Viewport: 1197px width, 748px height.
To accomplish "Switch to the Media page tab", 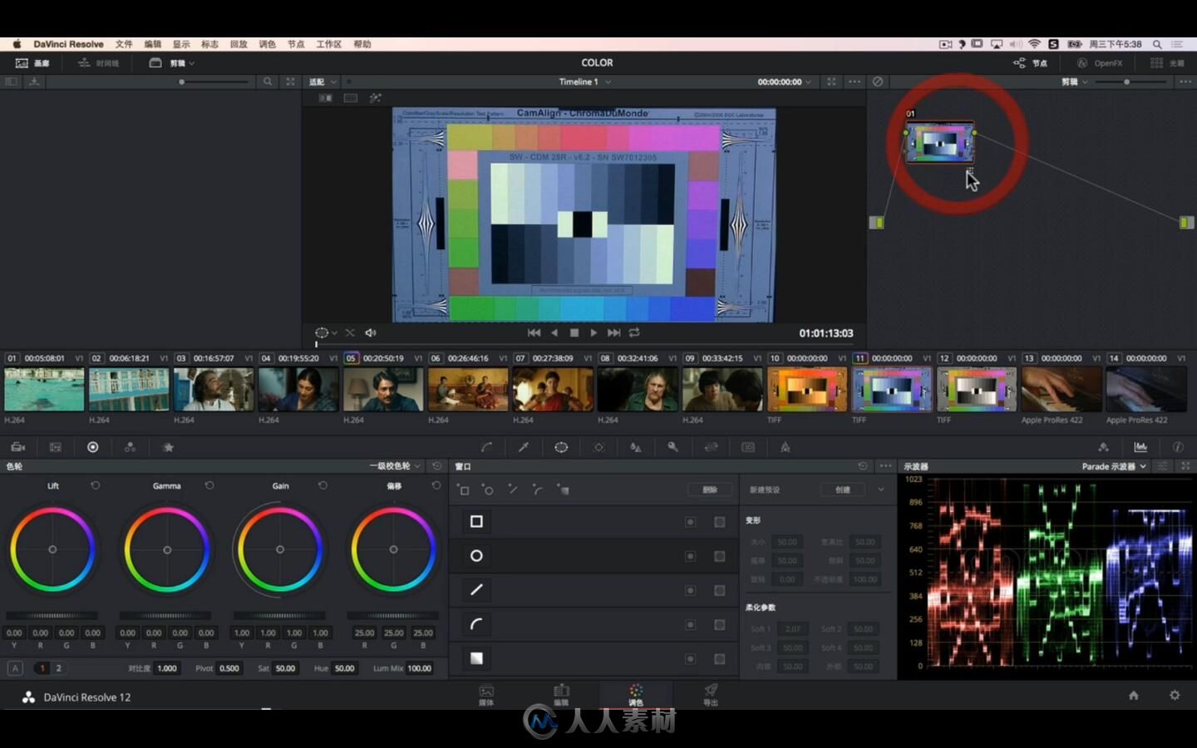I will point(486,695).
